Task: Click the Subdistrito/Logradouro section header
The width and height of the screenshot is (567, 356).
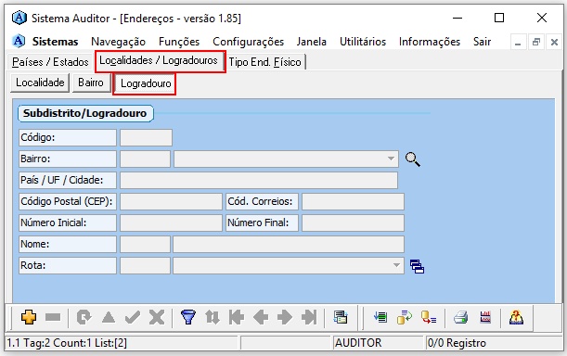Action: pyautogui.click(x=85, y=113)
